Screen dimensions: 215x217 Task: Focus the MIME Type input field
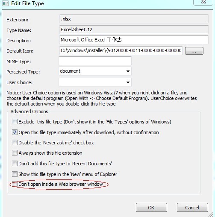[95, 61]
